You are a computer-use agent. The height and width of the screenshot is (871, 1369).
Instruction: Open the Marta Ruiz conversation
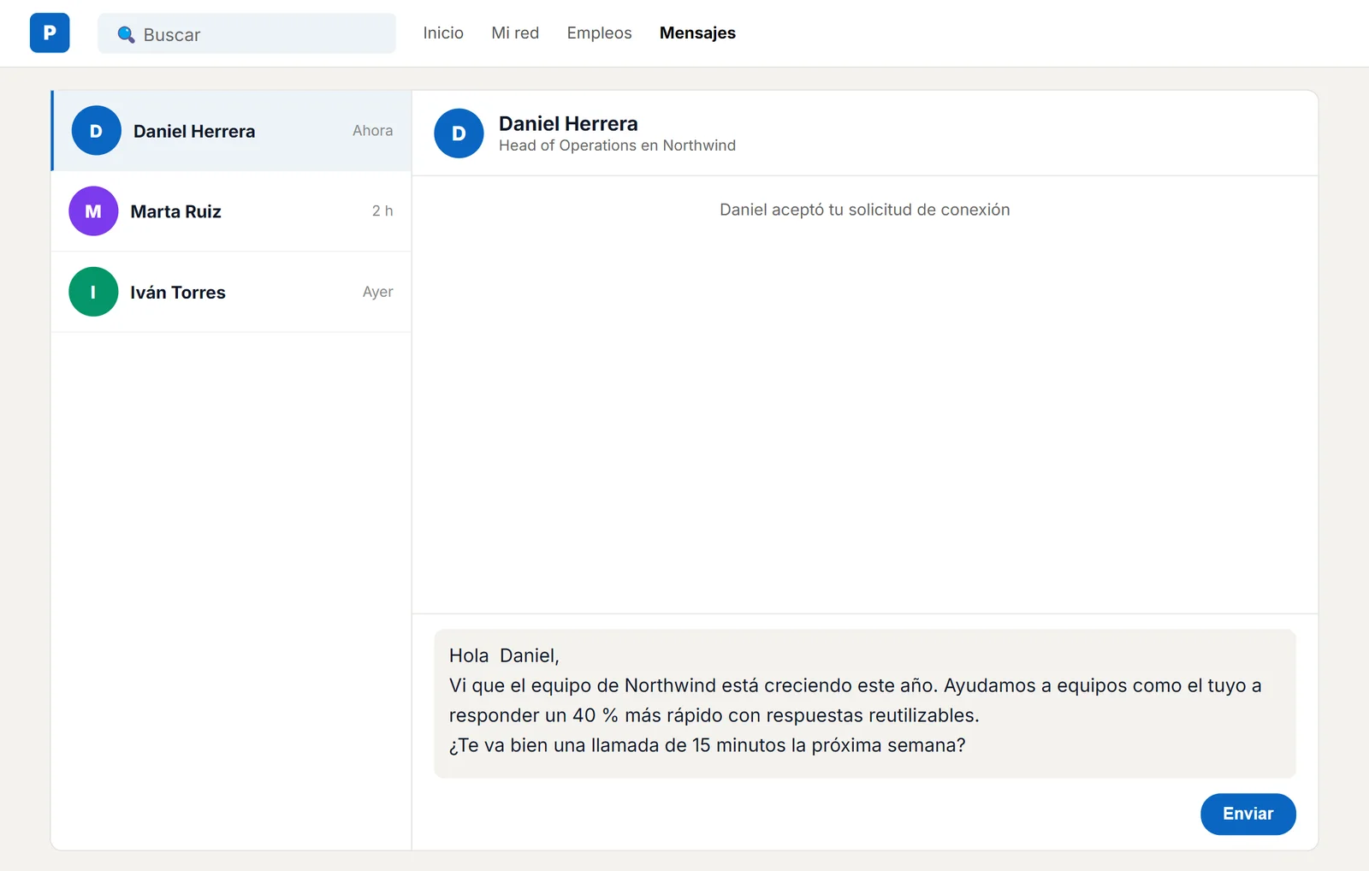[x=231, y=211]
